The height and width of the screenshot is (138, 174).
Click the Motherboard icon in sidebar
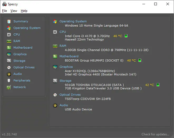point(9,48)
